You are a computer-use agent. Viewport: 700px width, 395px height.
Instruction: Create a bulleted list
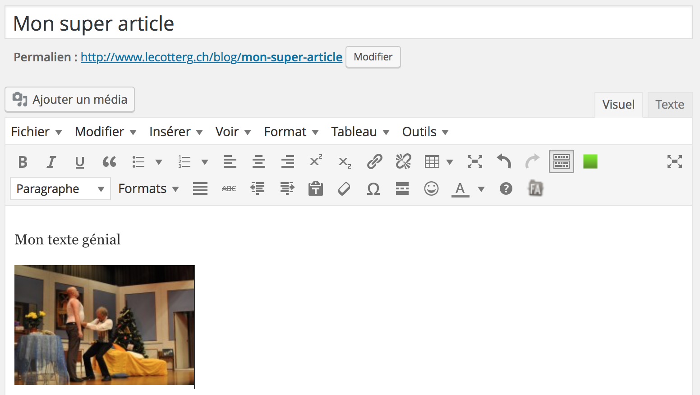(x=138, y=161)
